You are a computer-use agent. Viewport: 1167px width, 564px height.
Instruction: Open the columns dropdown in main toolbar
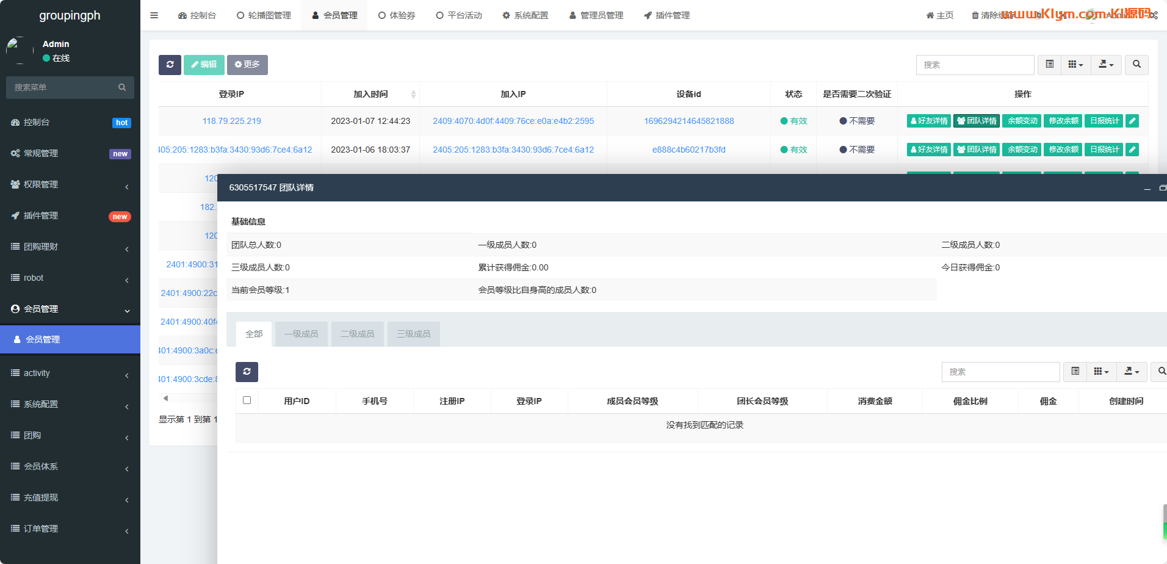point(1075,65)
